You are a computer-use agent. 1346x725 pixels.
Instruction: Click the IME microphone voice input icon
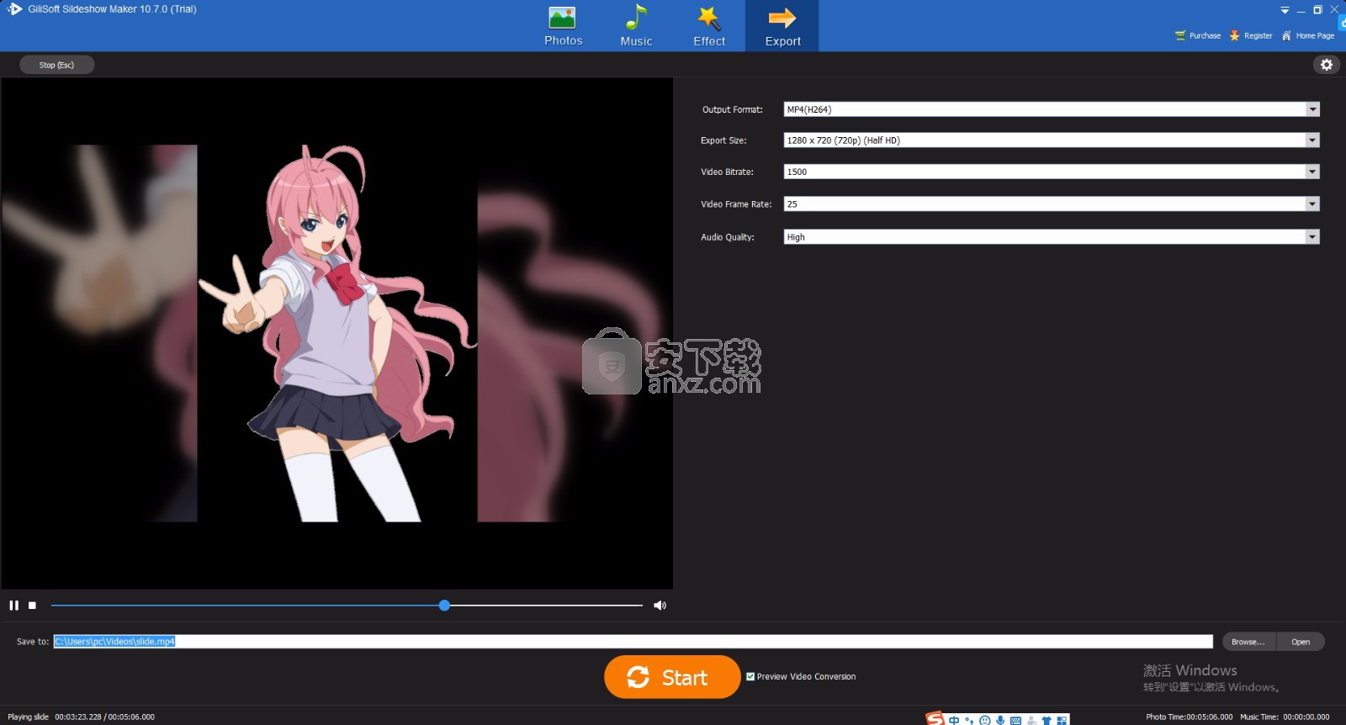[x=1000, y=720]
